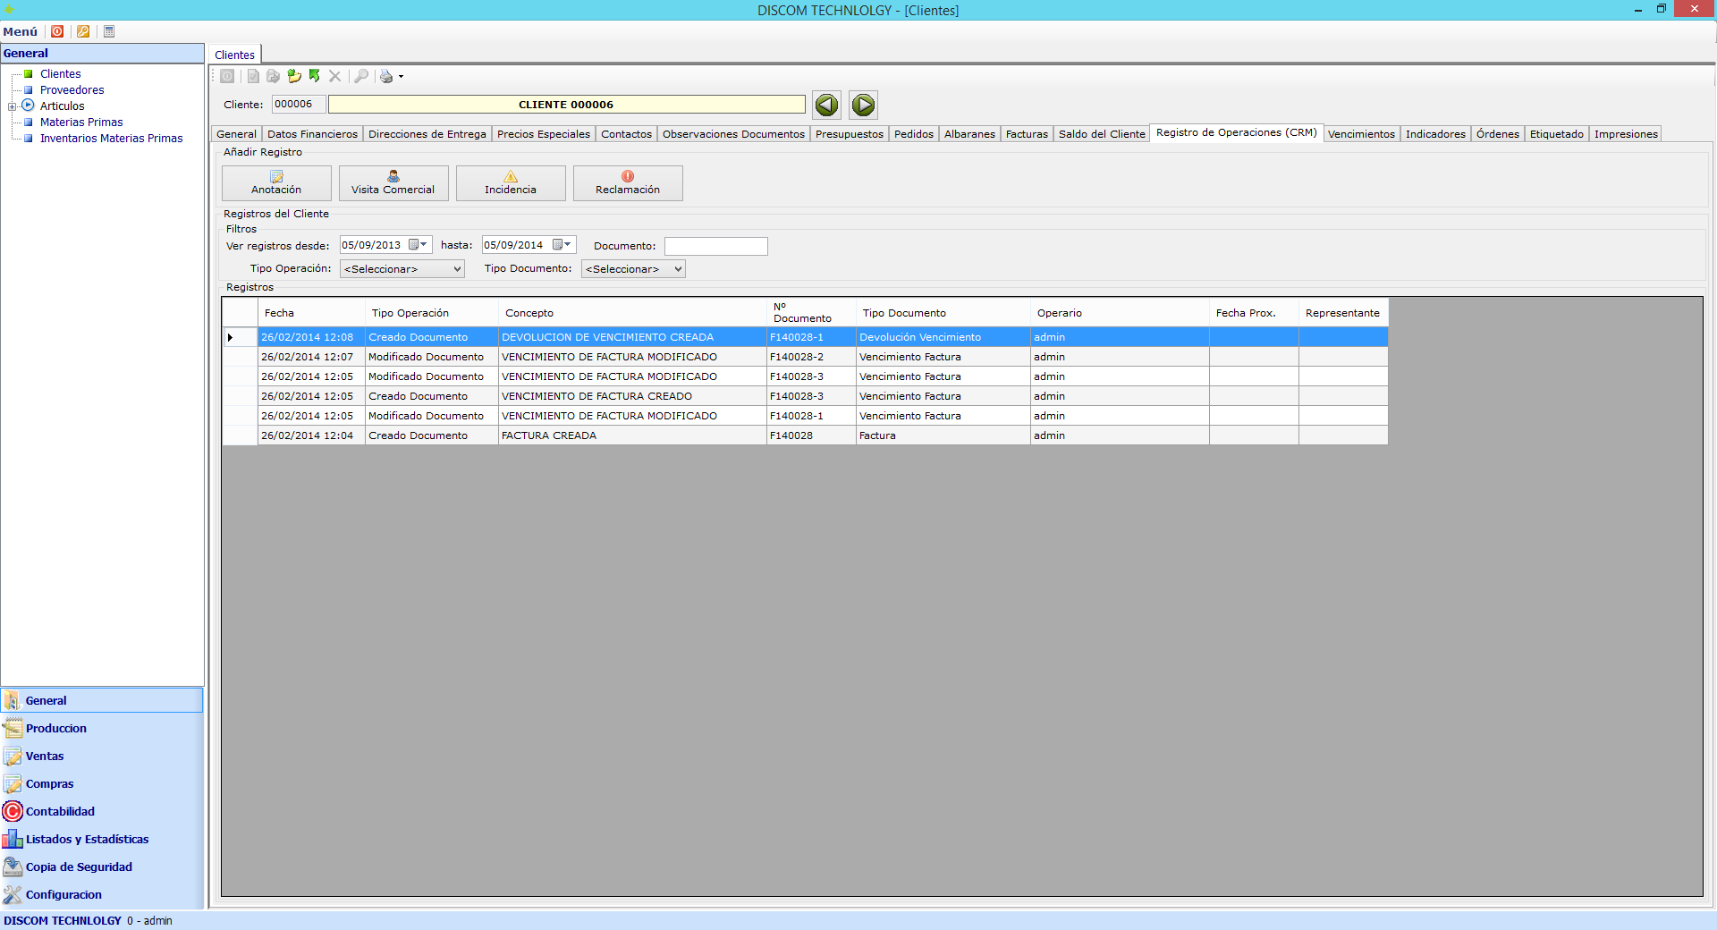Open the 'desde' date picker calendar
The image size is (1717, 930).
(417, 245)
